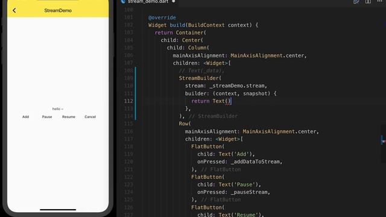
Task: Click line number 112 in gutter
Action: pos(128,101)
